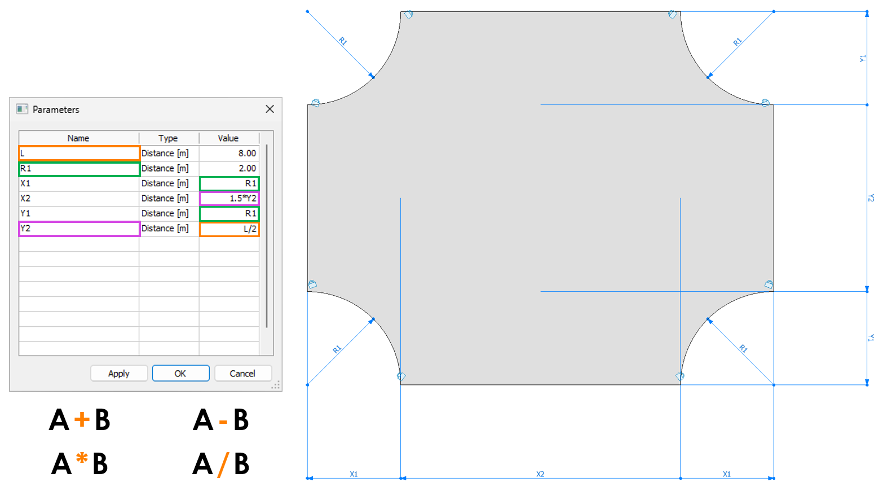Click the Name column header
883x491 pixels.
point(78,138)
